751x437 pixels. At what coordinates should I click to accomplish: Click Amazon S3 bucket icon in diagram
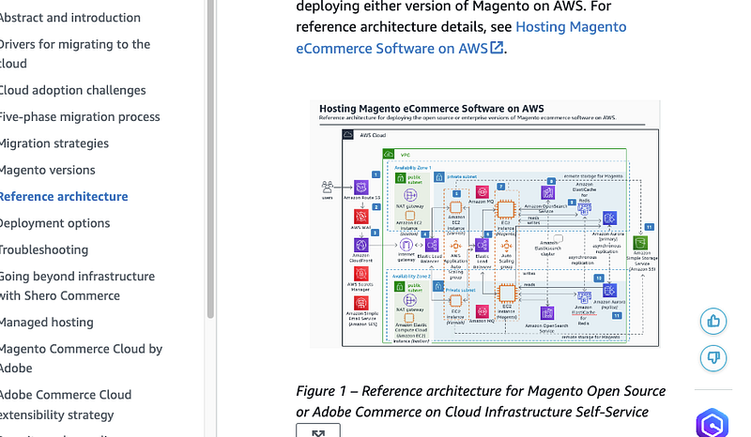[640, 243]
